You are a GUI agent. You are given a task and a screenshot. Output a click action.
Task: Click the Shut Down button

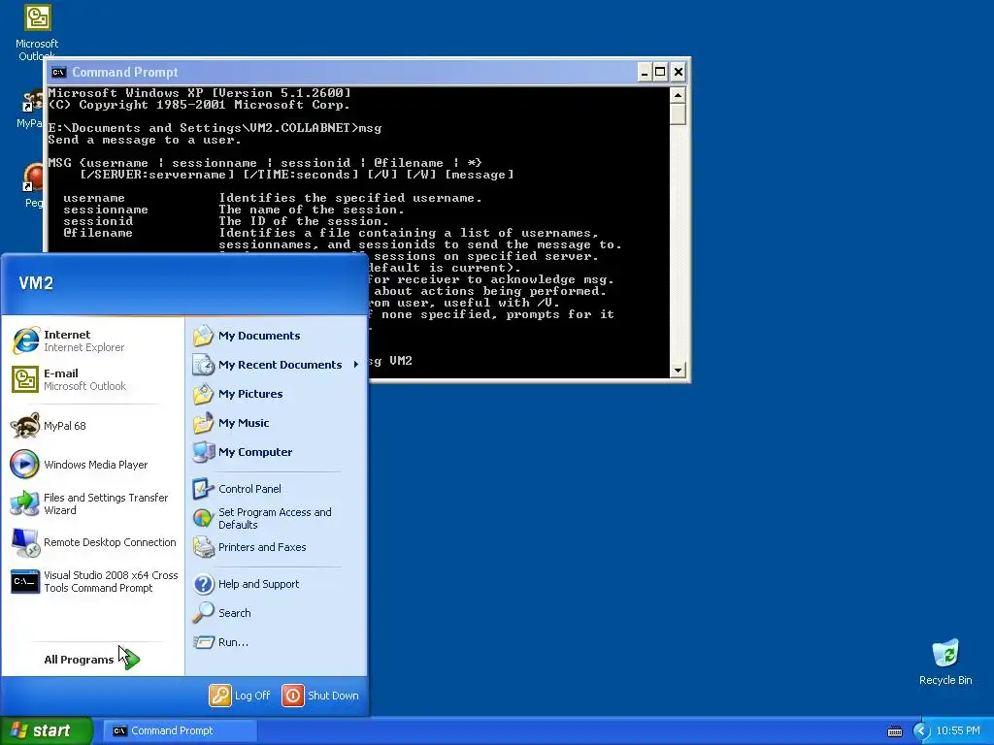(320, 696)
